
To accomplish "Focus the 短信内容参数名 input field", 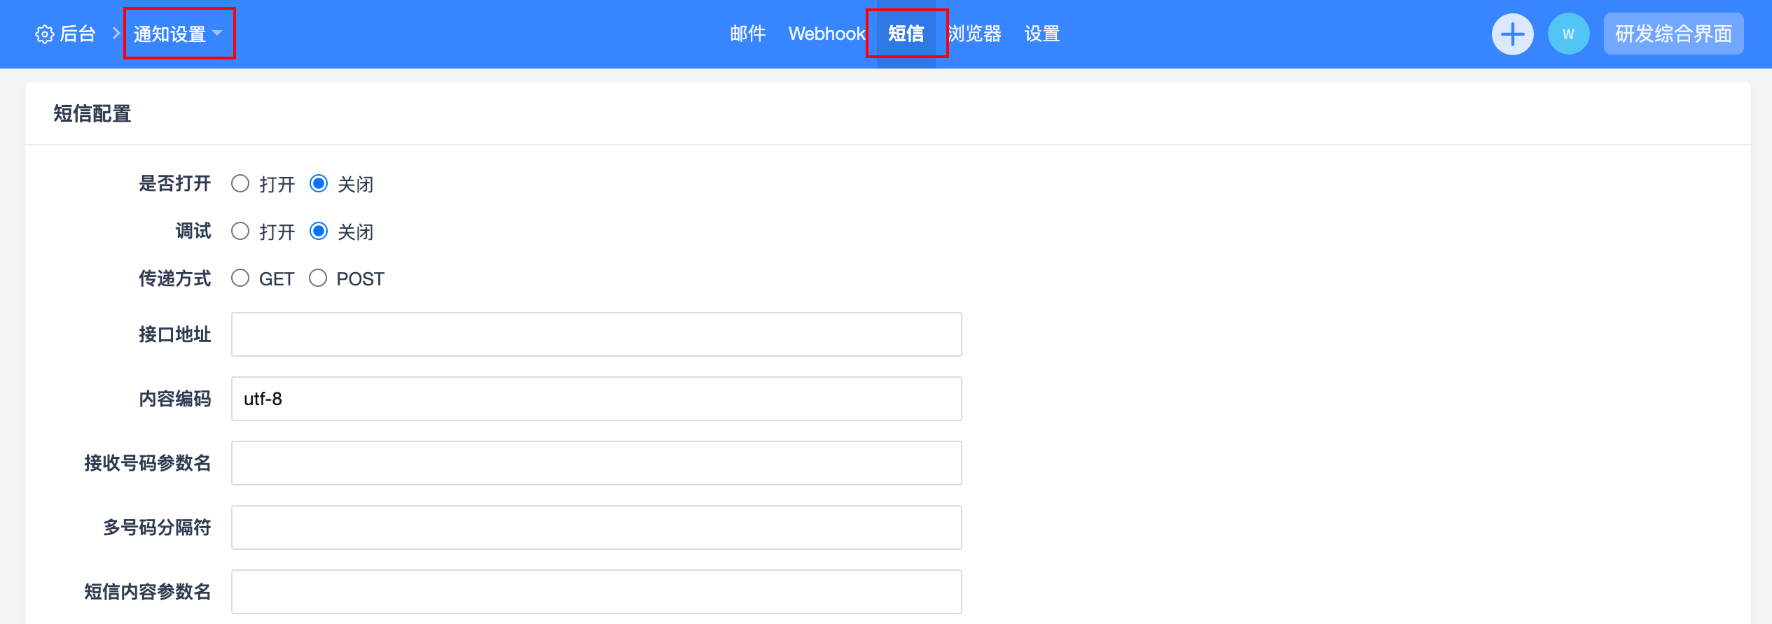I will click(597, 592).
